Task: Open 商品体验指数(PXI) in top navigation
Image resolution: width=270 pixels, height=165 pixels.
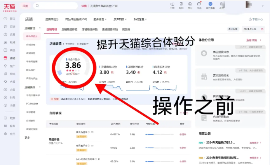Action: (76, 19)
